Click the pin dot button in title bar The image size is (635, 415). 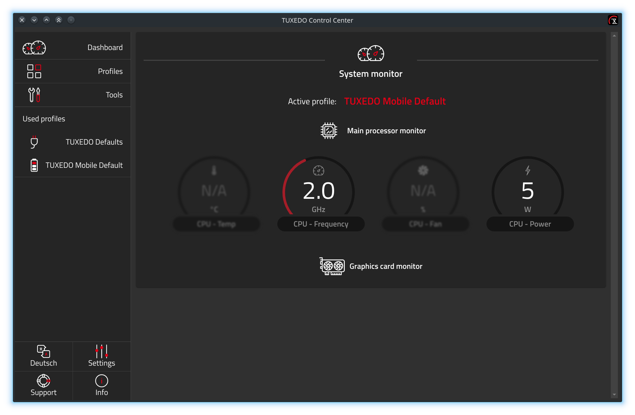pos(71,20)
